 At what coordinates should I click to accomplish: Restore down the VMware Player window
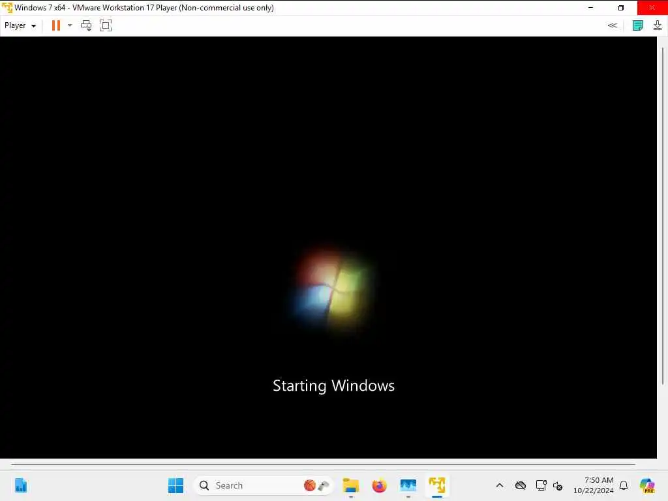pyautogui.click(x=621, y=8)
